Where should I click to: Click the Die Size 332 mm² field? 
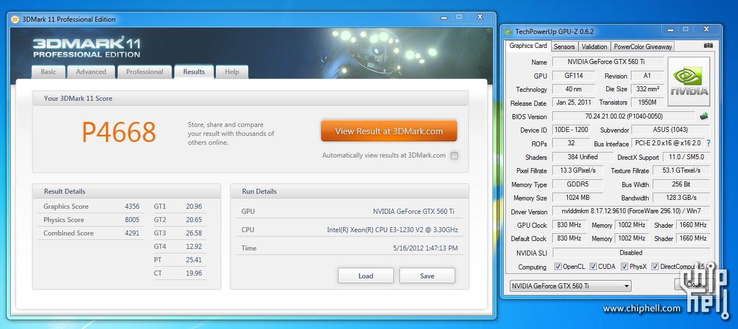coord(648,89)
